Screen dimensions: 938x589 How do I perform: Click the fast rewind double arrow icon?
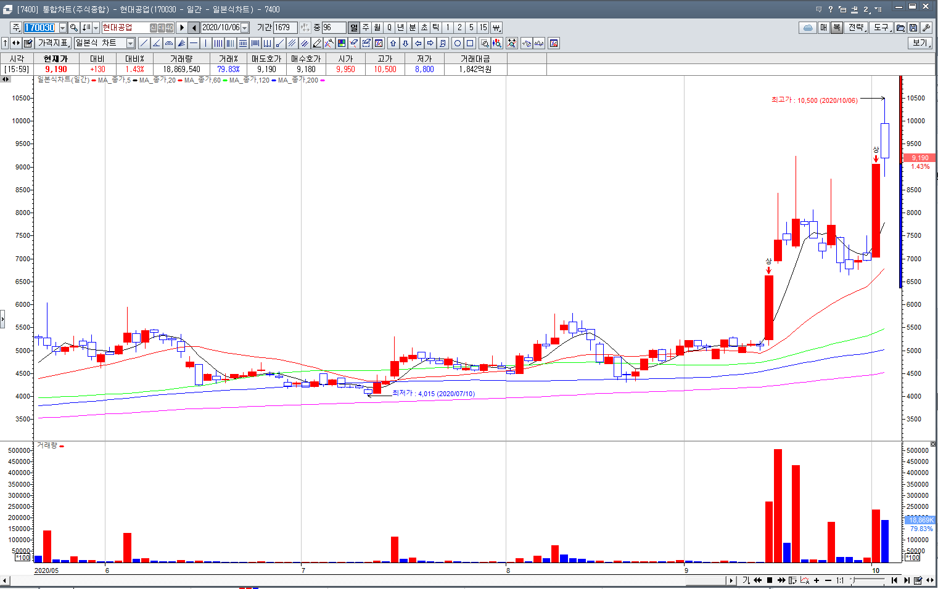758,580
